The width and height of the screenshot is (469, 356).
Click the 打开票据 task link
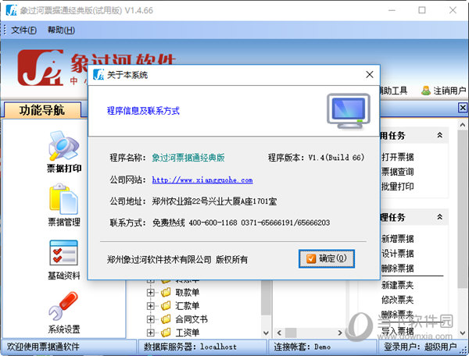pyautogui.click(x=398, y=157)
